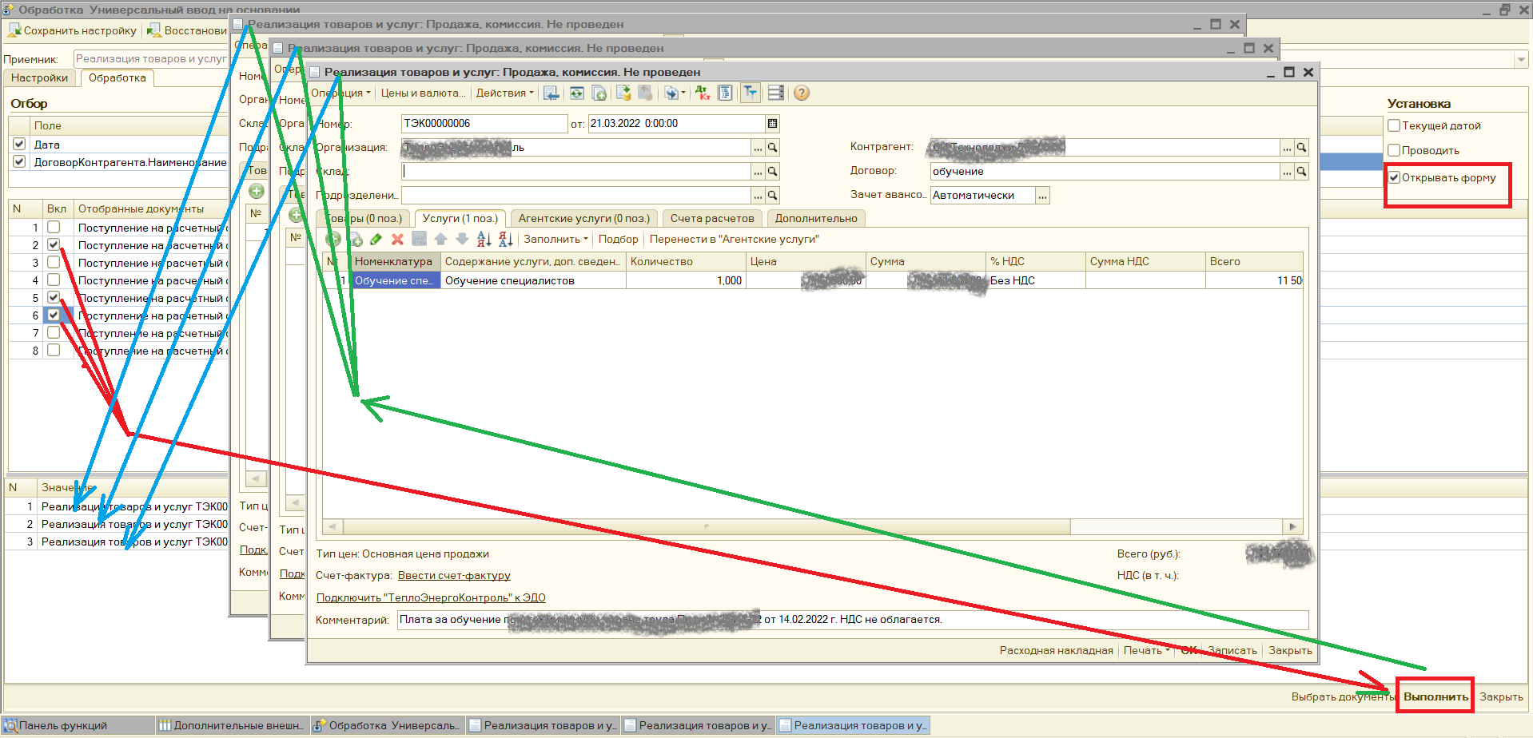Click the 'Ввести счет-фактуру' link

(454, 576)
